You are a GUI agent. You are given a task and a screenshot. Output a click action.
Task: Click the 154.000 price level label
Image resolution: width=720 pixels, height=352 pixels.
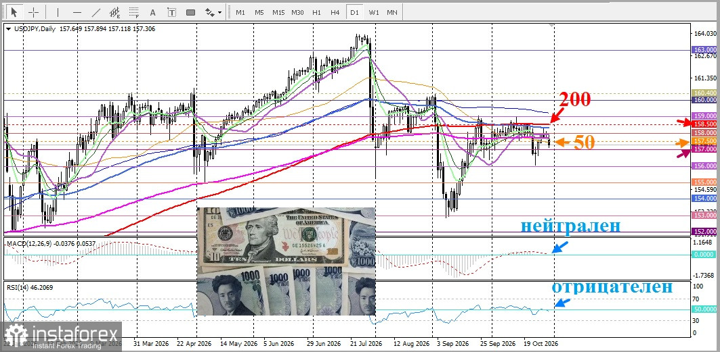(704, 199)
